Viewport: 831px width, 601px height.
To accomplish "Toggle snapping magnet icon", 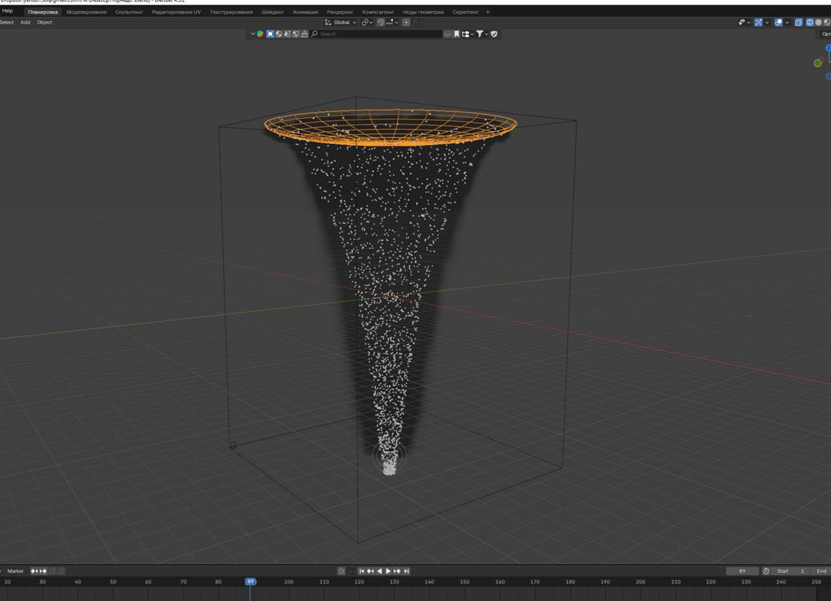I will (x=380, y=22).
